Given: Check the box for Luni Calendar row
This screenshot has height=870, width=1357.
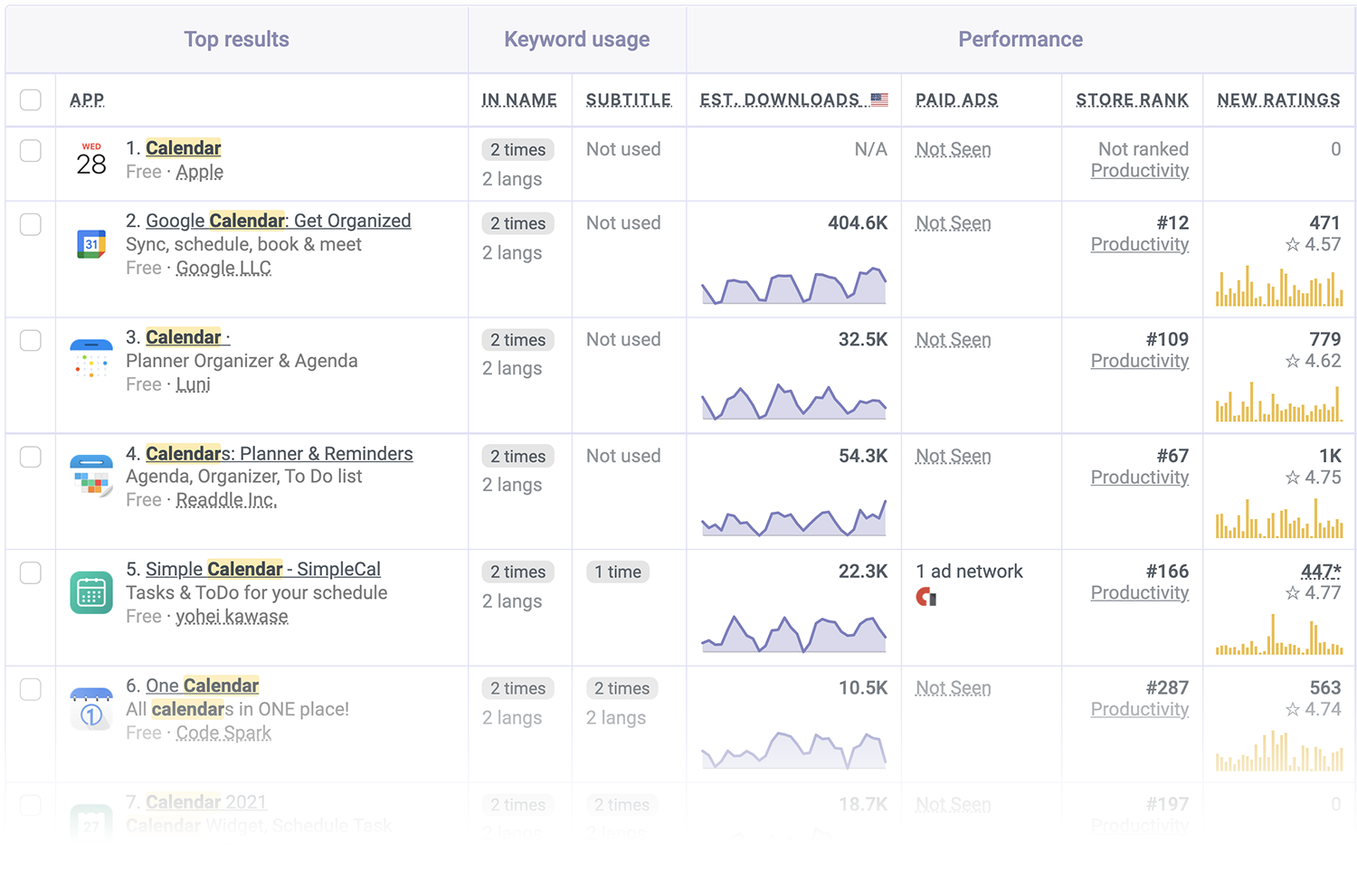Looking at the screenshot, I should pyautogui.click(x=31, y=340).
